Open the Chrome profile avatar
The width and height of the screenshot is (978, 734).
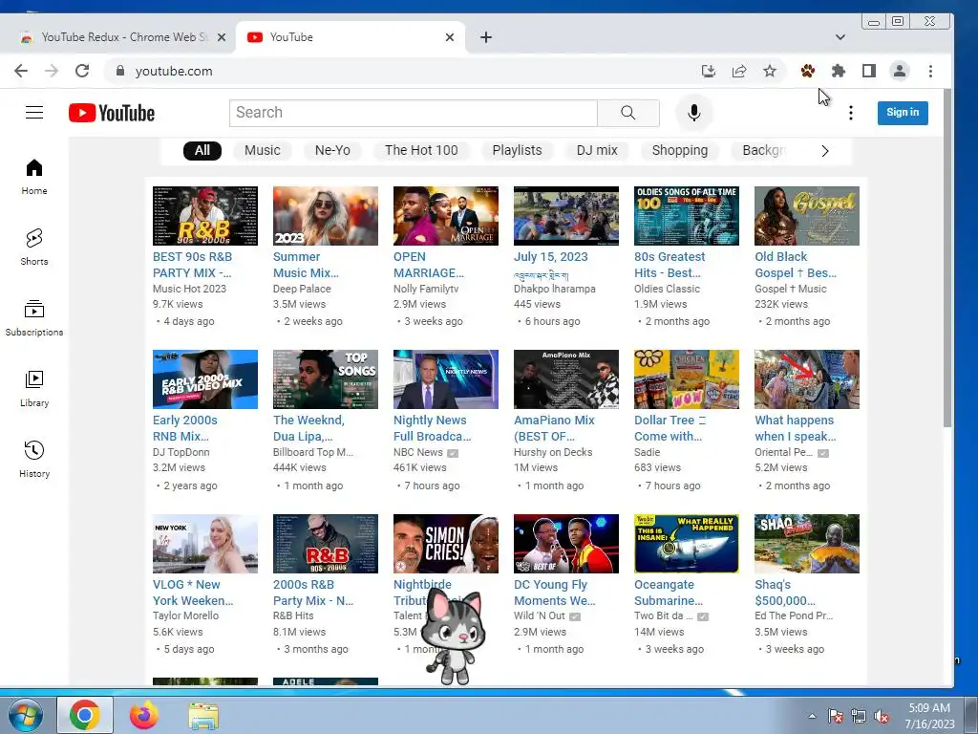[x=900, y=71]
